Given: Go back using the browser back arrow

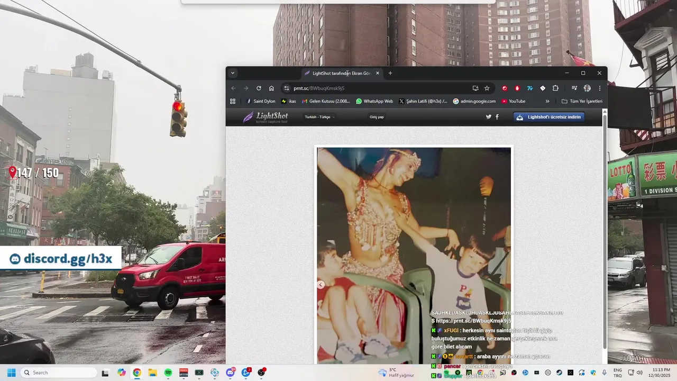Looking at the screenshot, I should 233,88.
